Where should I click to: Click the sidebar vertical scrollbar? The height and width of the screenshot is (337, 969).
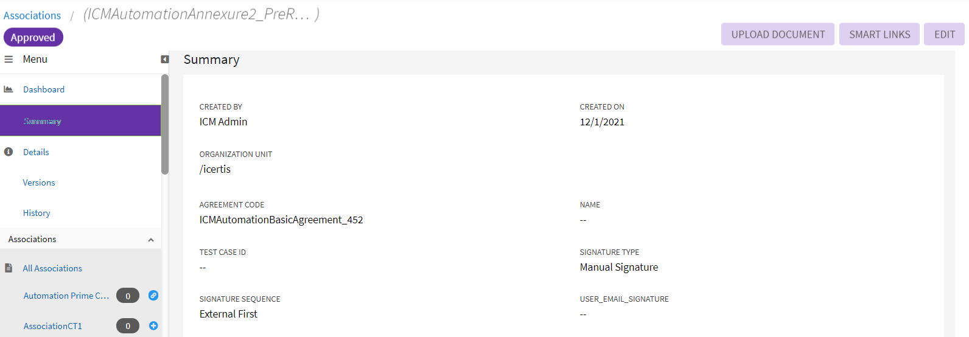[x=165, y=125]
